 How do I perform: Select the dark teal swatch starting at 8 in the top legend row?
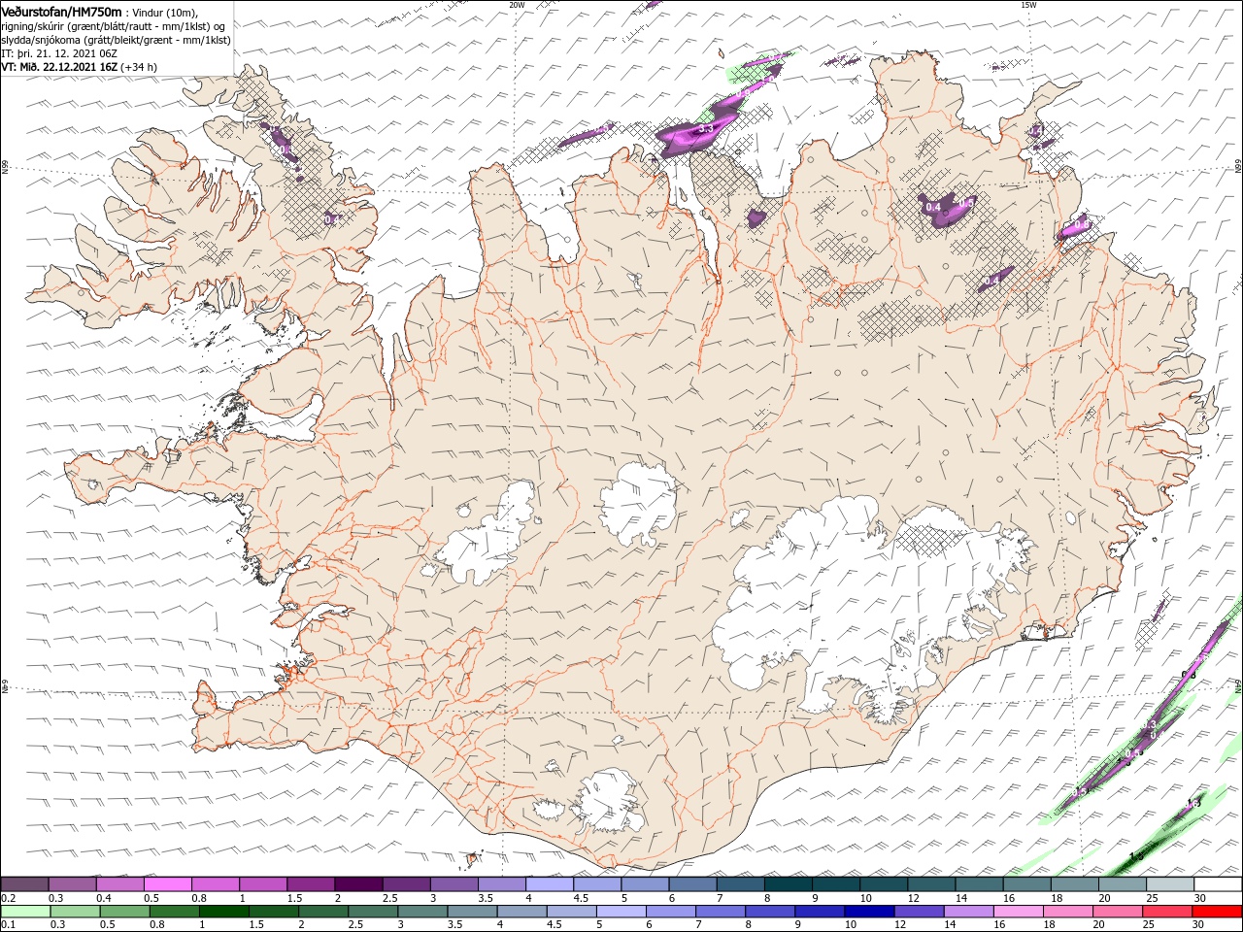pyautogui.click(x=789, y=884)
